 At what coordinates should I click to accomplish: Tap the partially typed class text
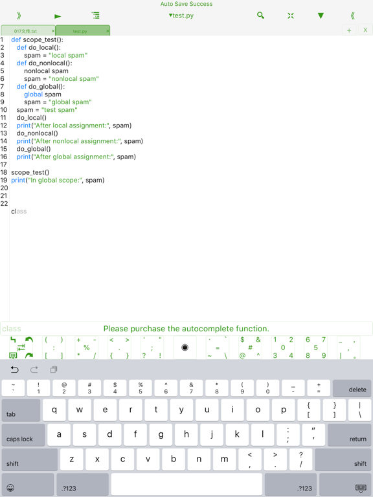[x=19, y=212]
